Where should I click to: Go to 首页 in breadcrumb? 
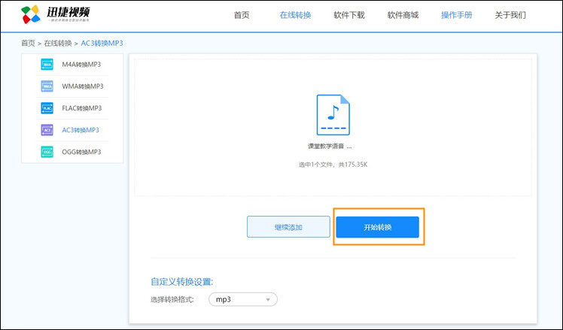(x=28, y=44)
